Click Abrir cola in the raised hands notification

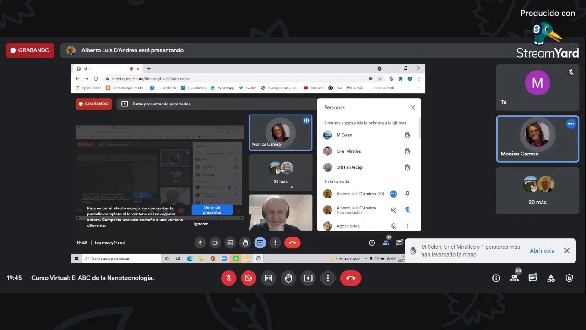click(542, 251)
